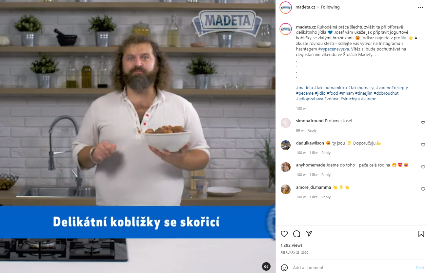Screen dimensions: 427x273
Task: Like the post with the heart icon
Action: pos(284,234)
